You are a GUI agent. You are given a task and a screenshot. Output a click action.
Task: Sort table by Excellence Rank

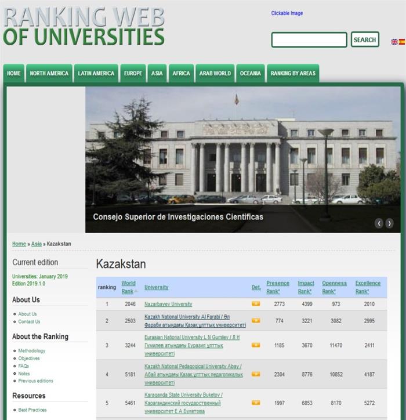[x=368, y=287]
